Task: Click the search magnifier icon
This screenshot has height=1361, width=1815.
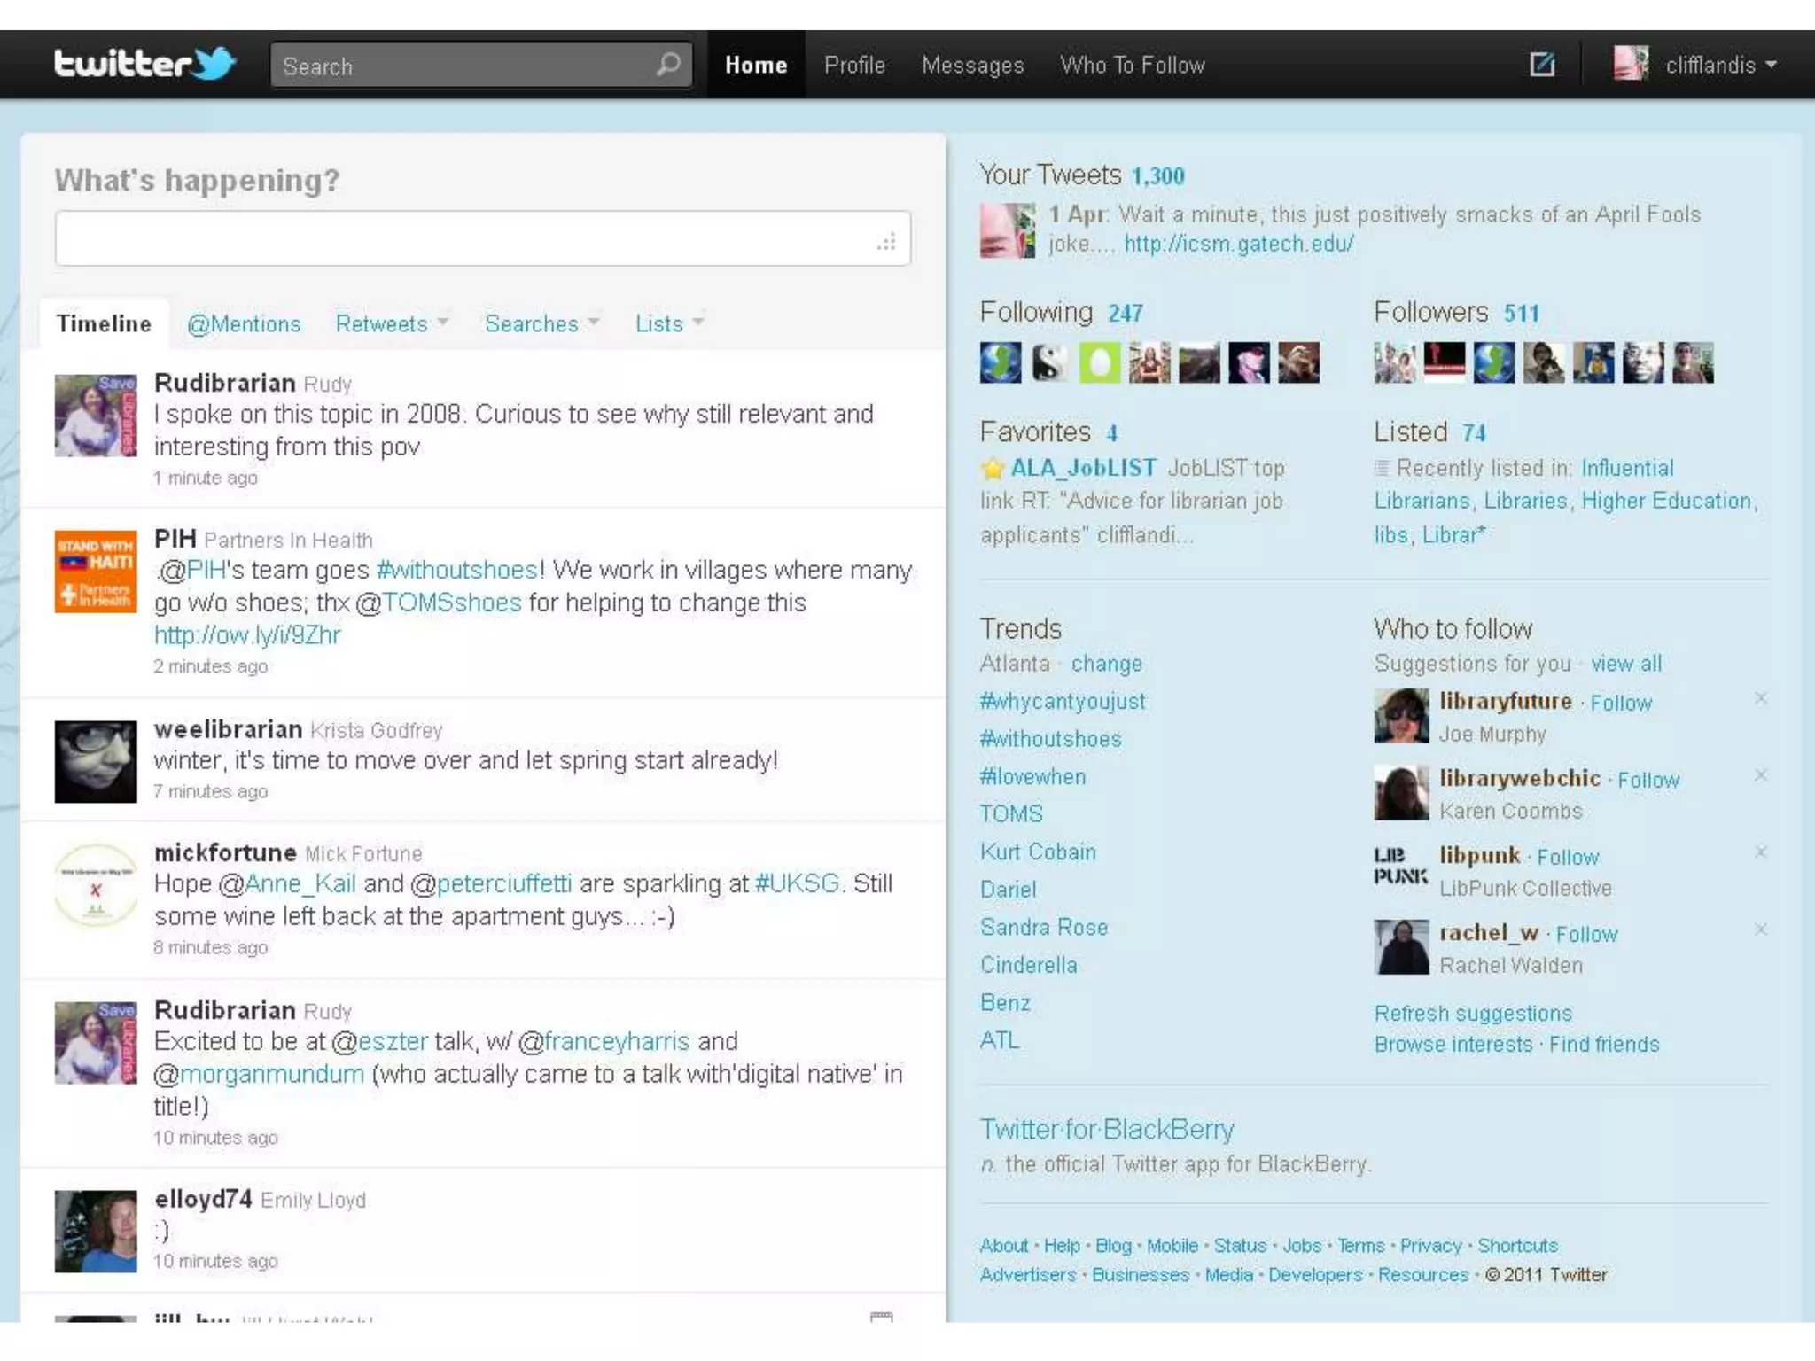Action: 668,65
